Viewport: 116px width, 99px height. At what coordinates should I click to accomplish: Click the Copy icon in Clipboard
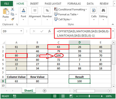click(12, 14)
